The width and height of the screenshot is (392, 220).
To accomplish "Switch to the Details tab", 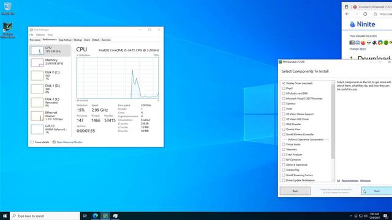I will [x=96, y=40].
